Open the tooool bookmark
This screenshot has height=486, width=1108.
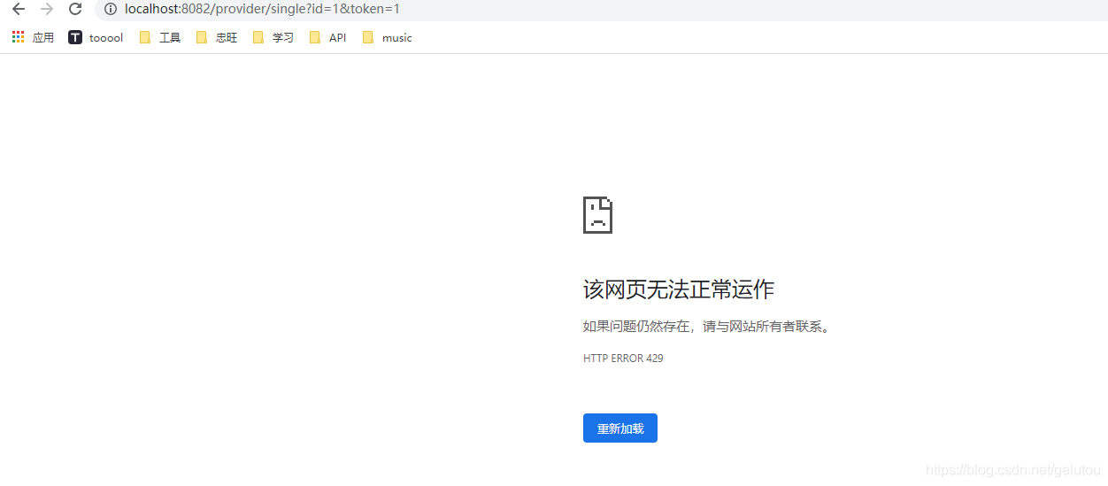point(96,37)
